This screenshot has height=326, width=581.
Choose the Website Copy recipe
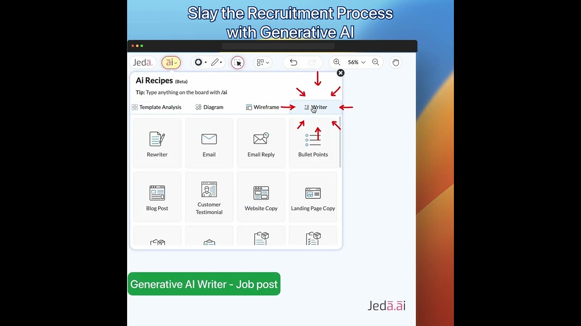[261, 197]
